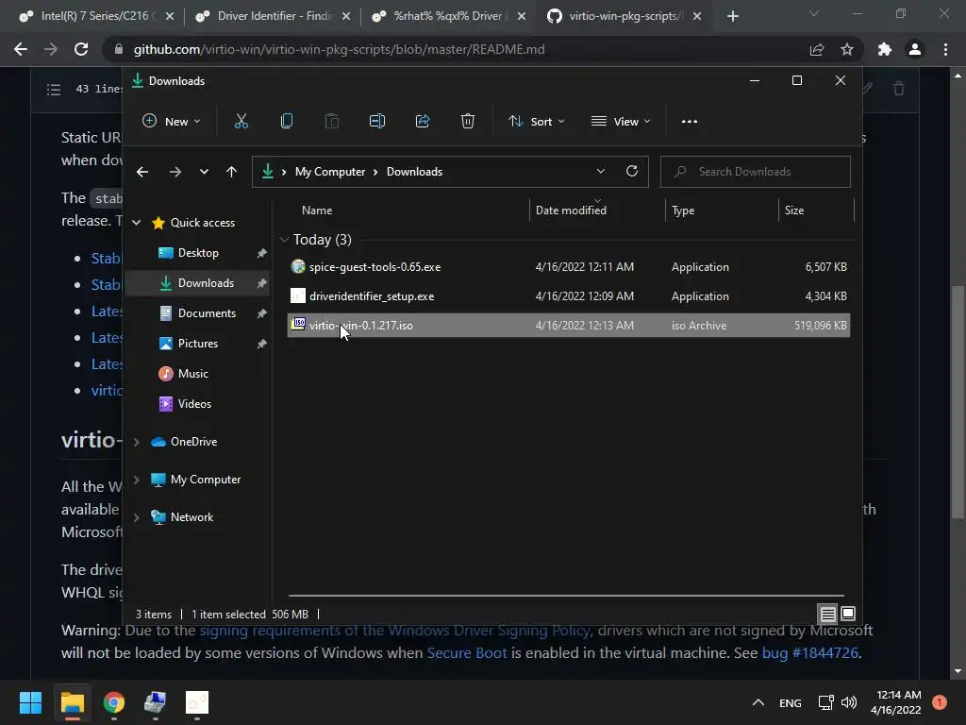Show hidden system tray icons
The image size is (966, 725).
tap(758, 702)
